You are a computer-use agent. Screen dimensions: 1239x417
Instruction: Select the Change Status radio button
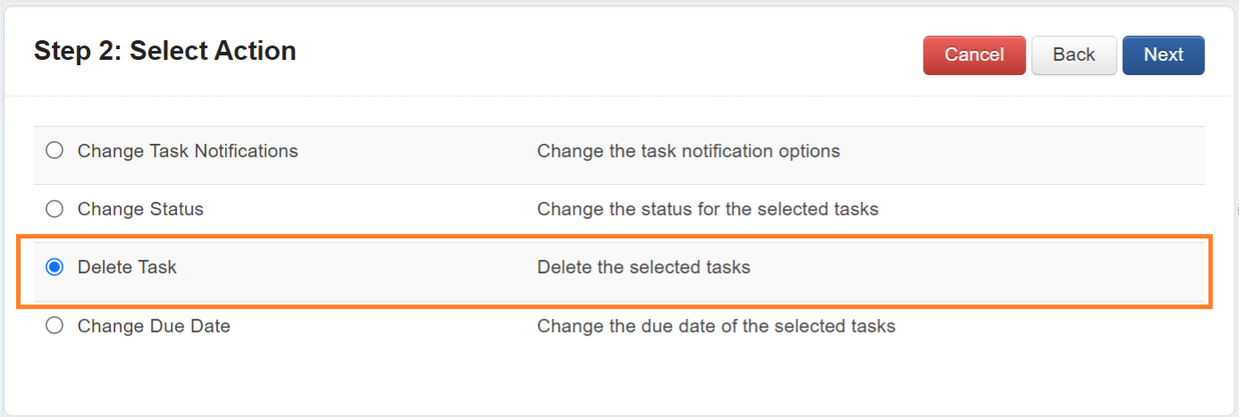click(x=54, y=209)
